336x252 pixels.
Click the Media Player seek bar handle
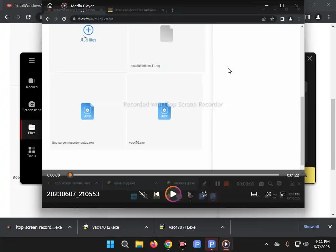click(70, 175)
